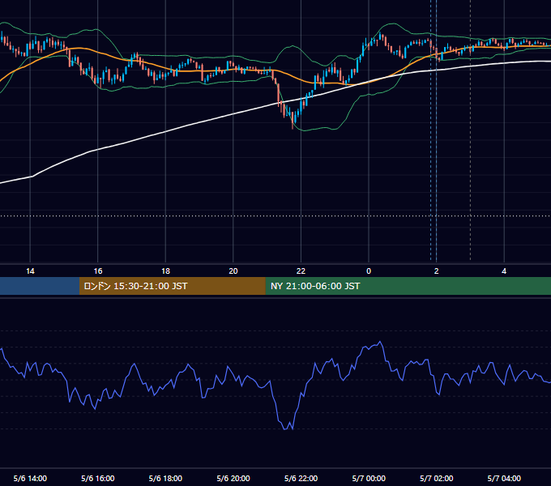
Task: Click the 5/6 18:00 date label
Action: pyautogui.click(x=165, y=478)
